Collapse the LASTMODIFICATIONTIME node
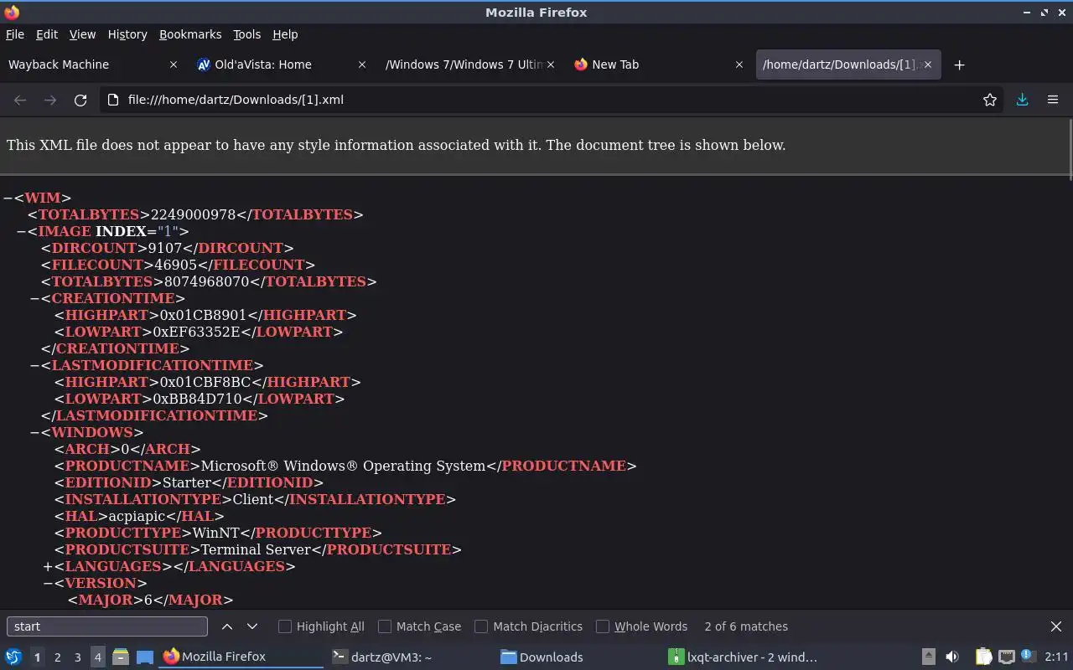Viewport: 1073px width, 670px height. [x=34, y=365]
